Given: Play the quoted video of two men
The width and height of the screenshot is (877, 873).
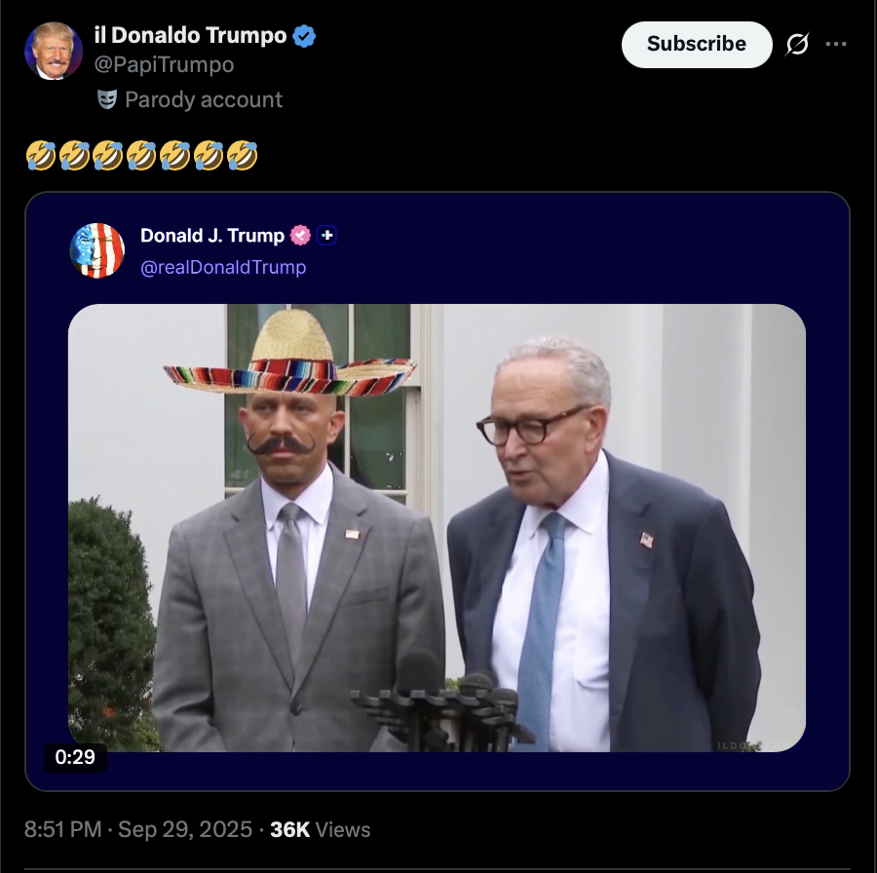Looking at the screenshot, I should [x=437, y=527].
